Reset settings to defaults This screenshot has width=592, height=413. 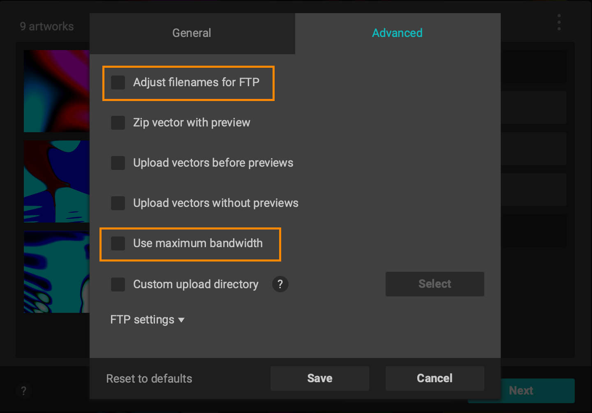click(149, 379)
